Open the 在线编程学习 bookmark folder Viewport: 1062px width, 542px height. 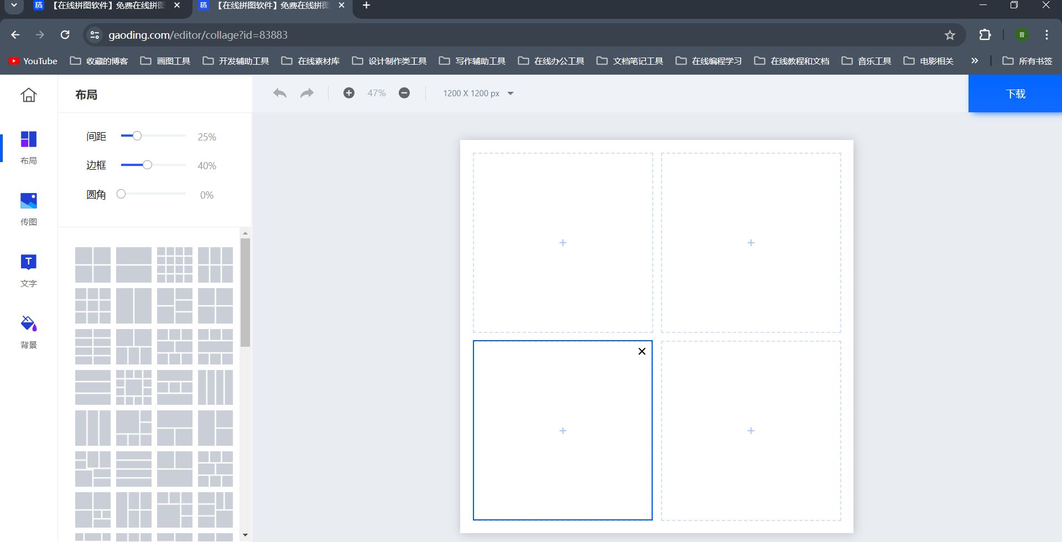(x=709, y=61)
